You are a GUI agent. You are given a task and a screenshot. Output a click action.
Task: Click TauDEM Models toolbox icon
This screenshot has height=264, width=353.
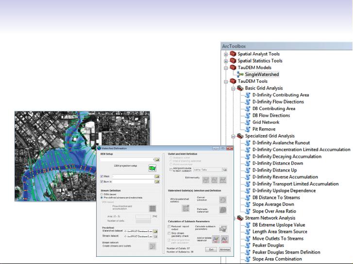click(233, 67)
